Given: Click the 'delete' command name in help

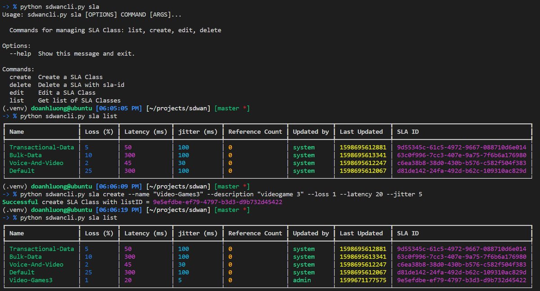Looking at the screenshot, I should [20, 85].
